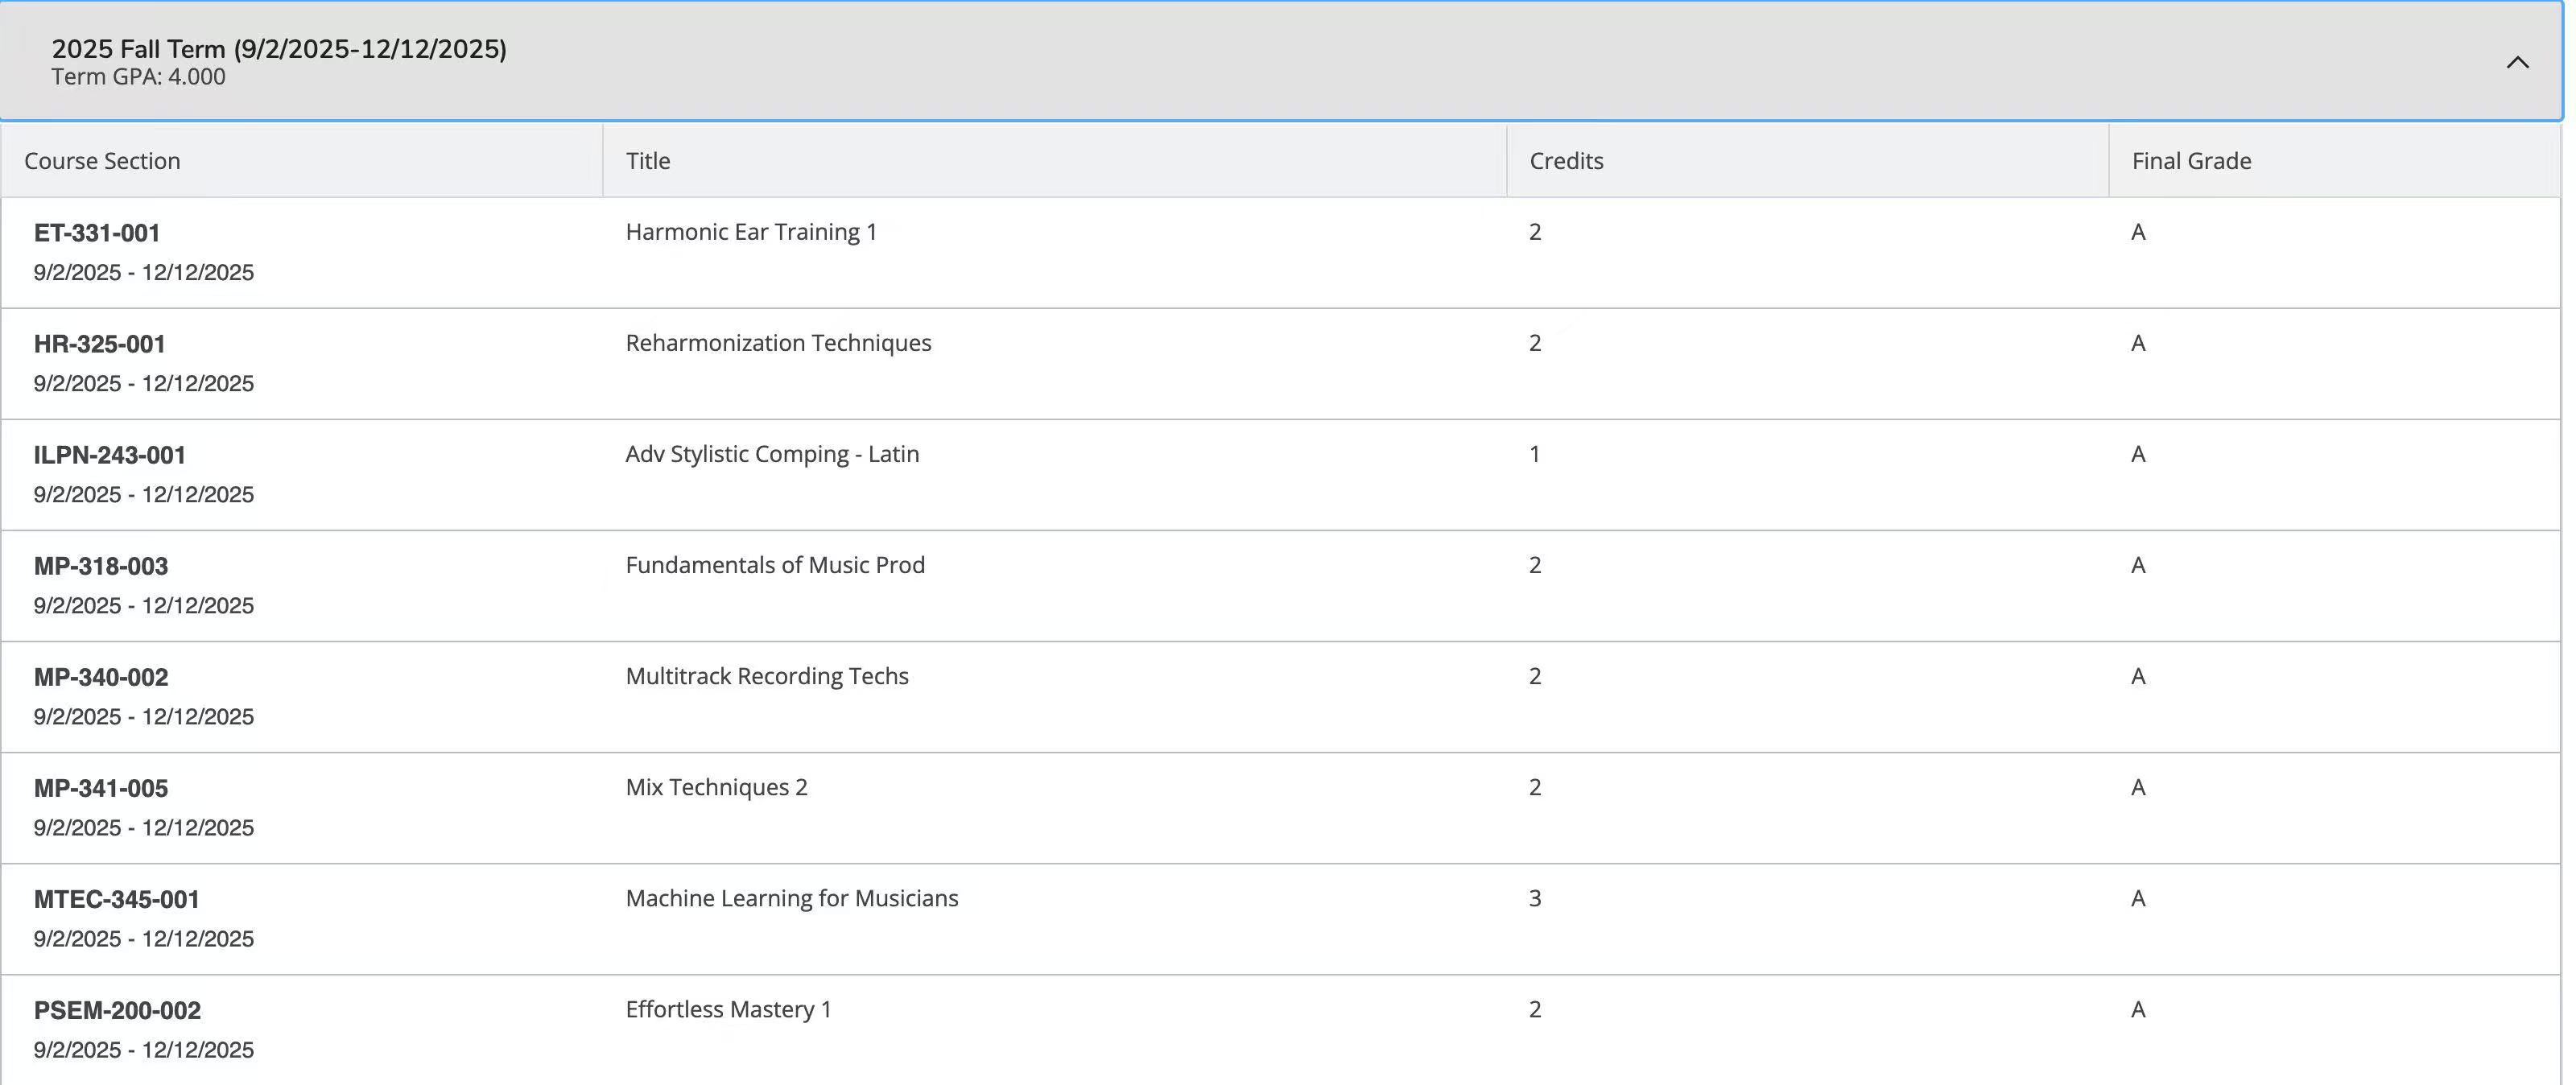Click the Credits column header
This screenshot has width=2576, height=1085.
(1566, 161)
